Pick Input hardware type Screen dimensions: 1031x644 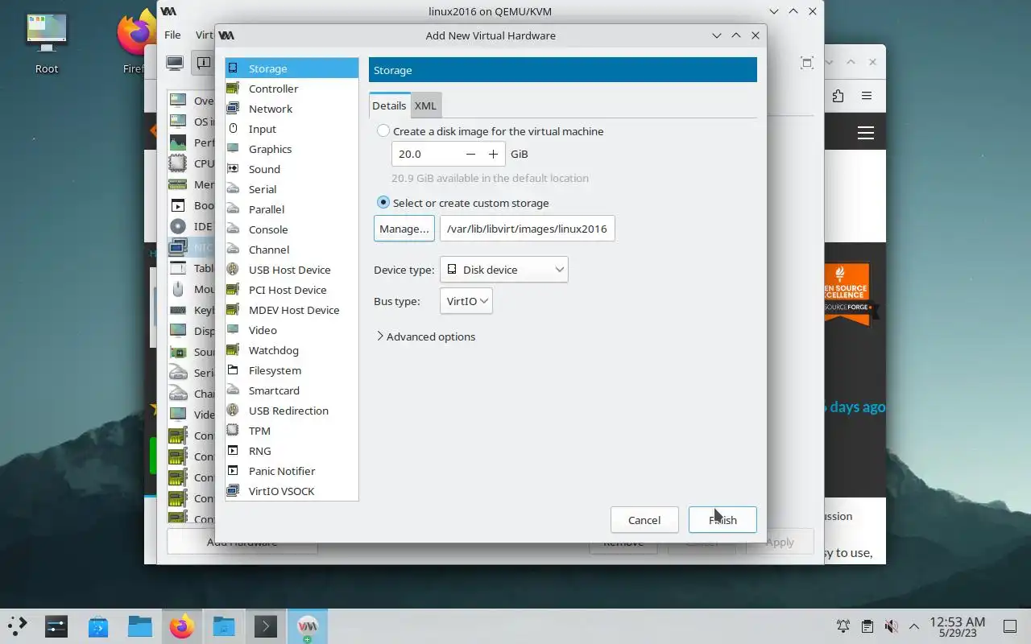tap(292, 129)
